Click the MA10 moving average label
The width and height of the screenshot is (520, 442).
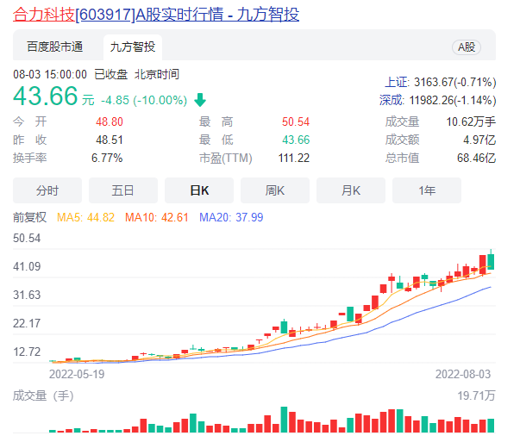tap(157, 218)
